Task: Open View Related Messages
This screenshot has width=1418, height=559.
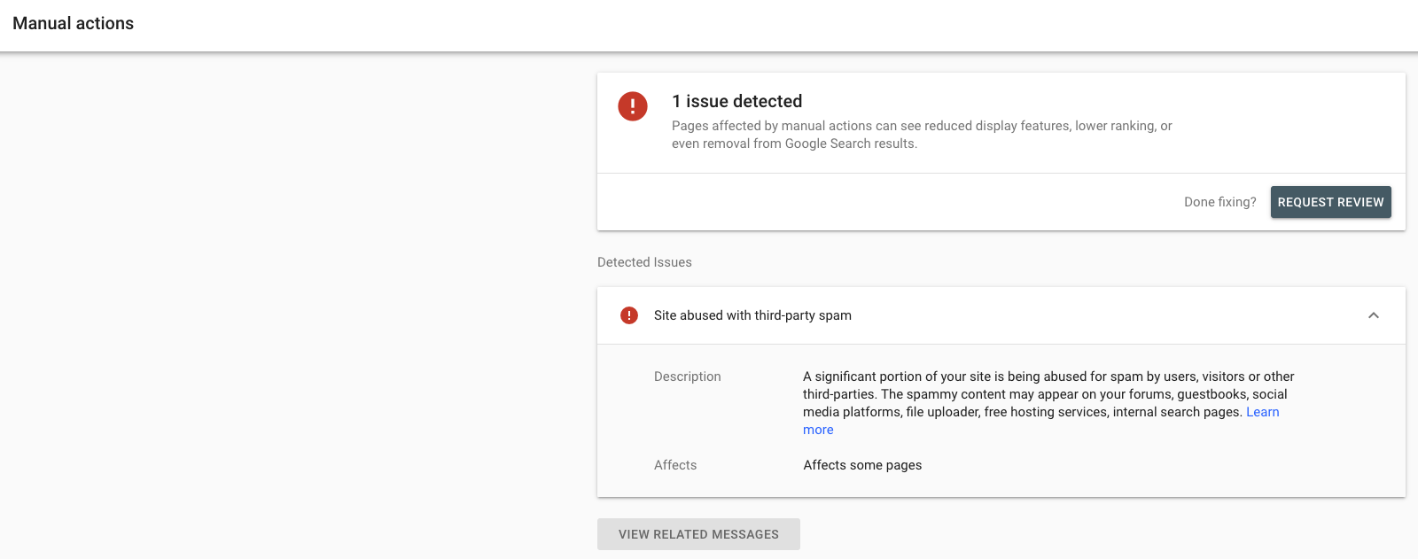Action: pyautogui.click(x=698, y=534)
